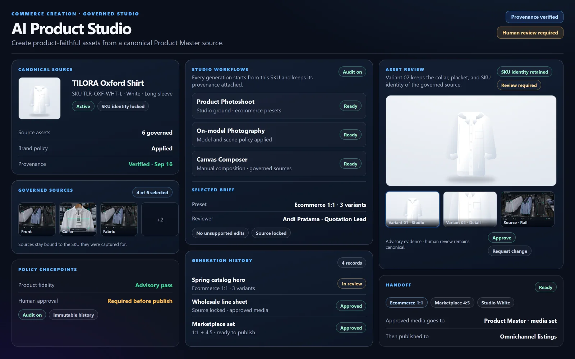Click the Product Master · media set value

[520, 321]
